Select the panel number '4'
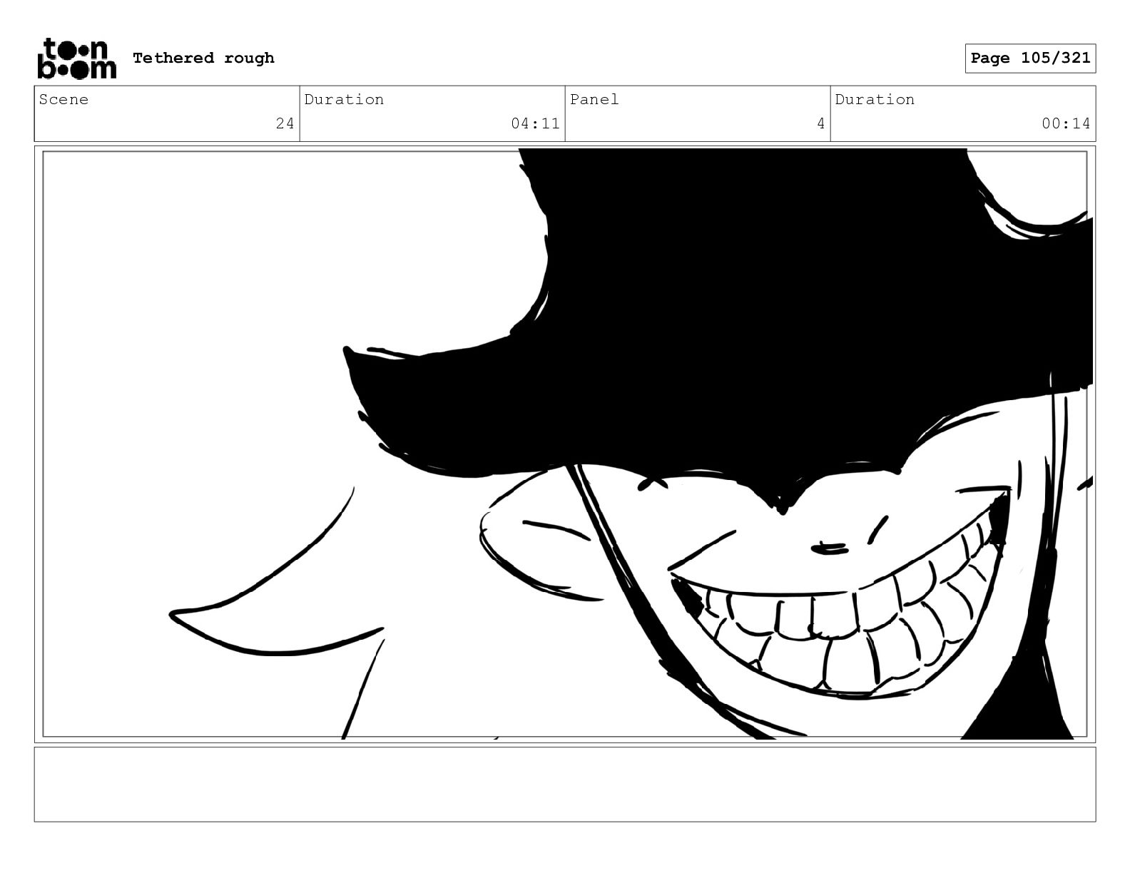 [820, 123]
